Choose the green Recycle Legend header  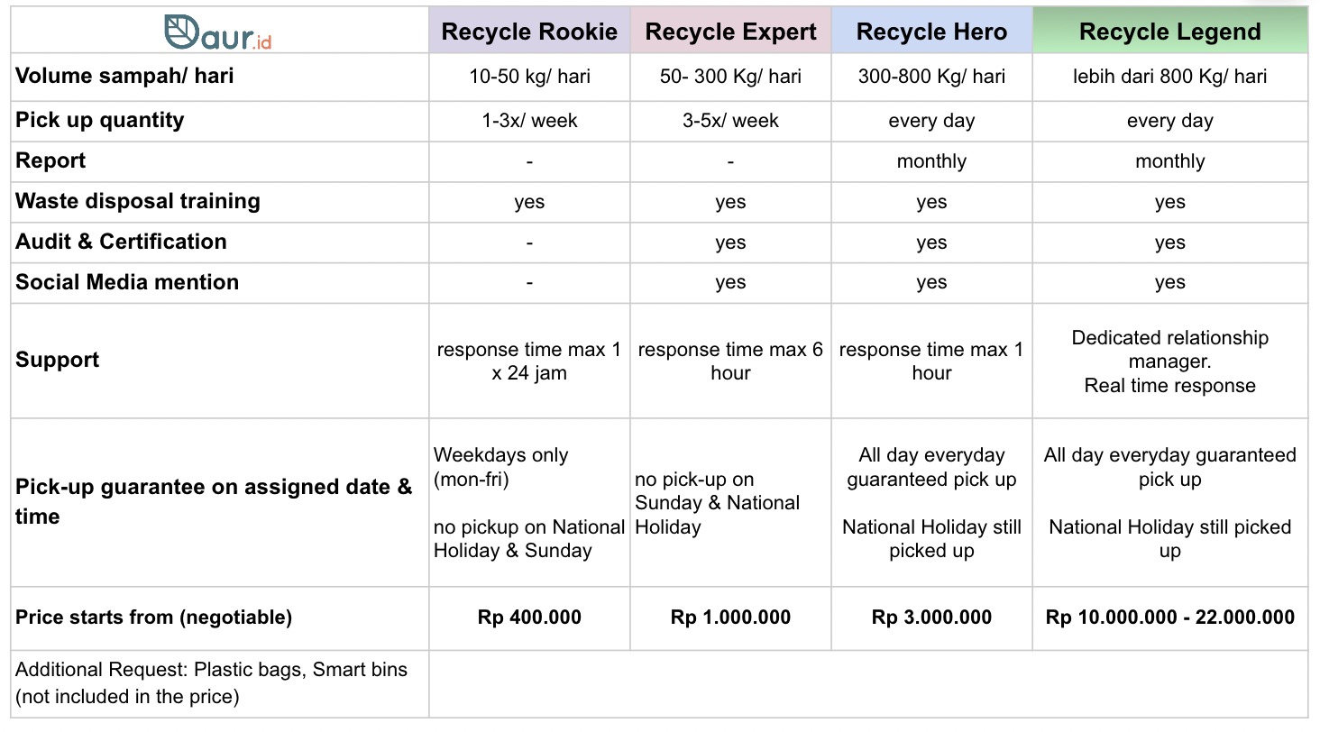(x=1169, y=32)
